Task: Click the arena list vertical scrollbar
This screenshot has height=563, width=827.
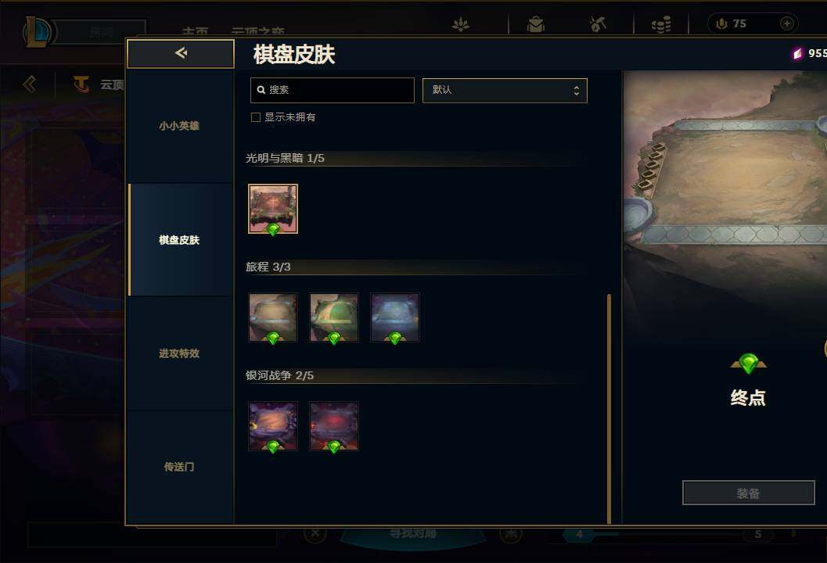Action: point(609,408)
